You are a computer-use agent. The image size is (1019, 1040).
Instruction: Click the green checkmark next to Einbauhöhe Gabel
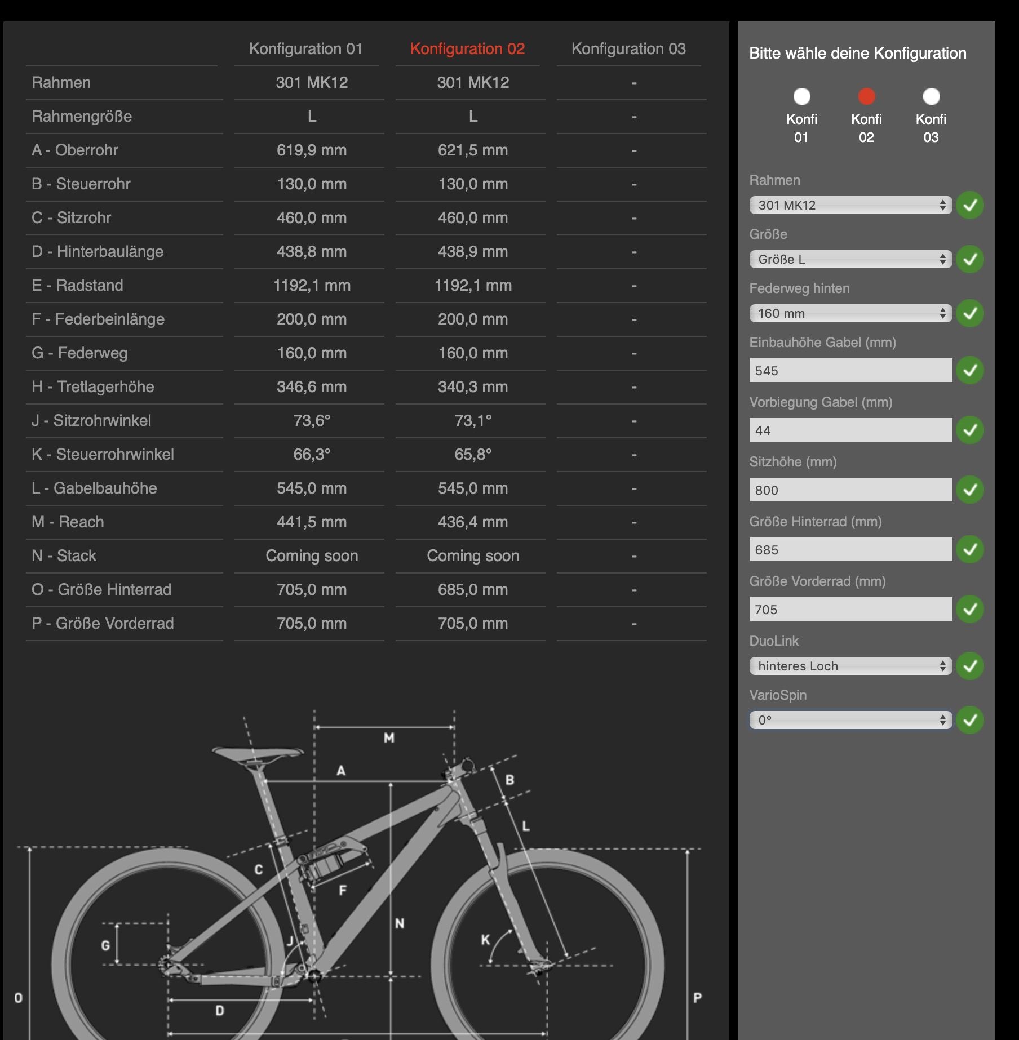click(970, 370)
